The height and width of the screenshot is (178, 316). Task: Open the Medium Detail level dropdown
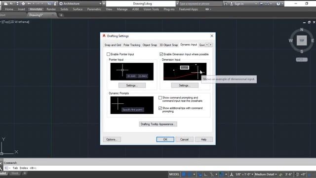(x=266, y=175)
